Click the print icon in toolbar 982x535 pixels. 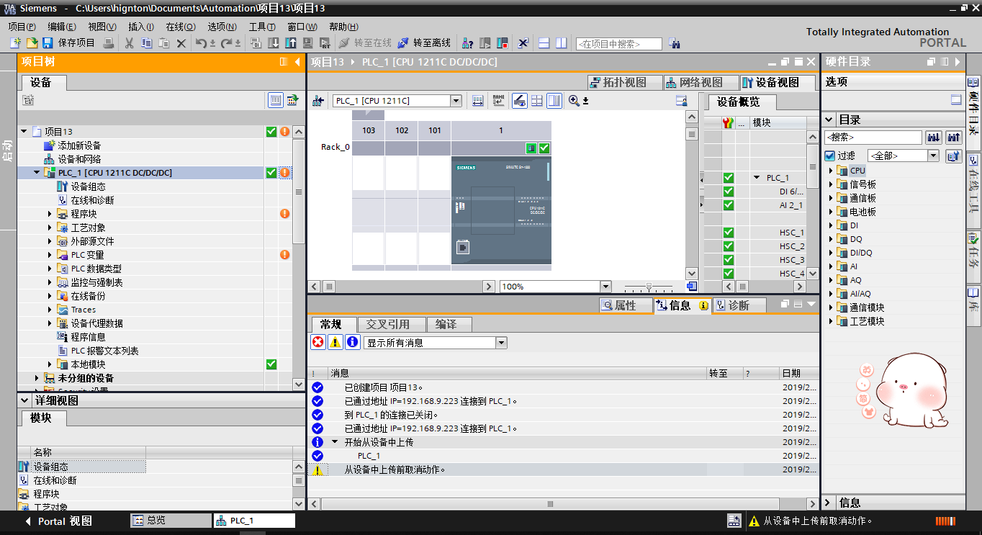108,43
